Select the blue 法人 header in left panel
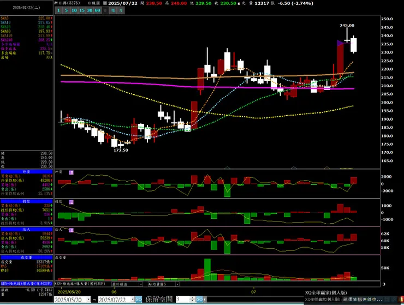This screenshot has height=305, width=404. (x=27, y=229)
